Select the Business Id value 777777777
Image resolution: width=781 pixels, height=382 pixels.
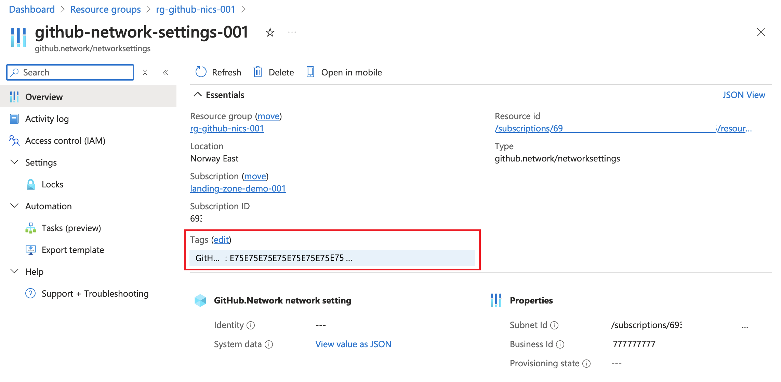634,344
